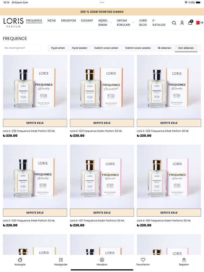Open Loris K-437 Frequence Kadın Parfümü link
The image size is (204, 272).
coord(97,221)
